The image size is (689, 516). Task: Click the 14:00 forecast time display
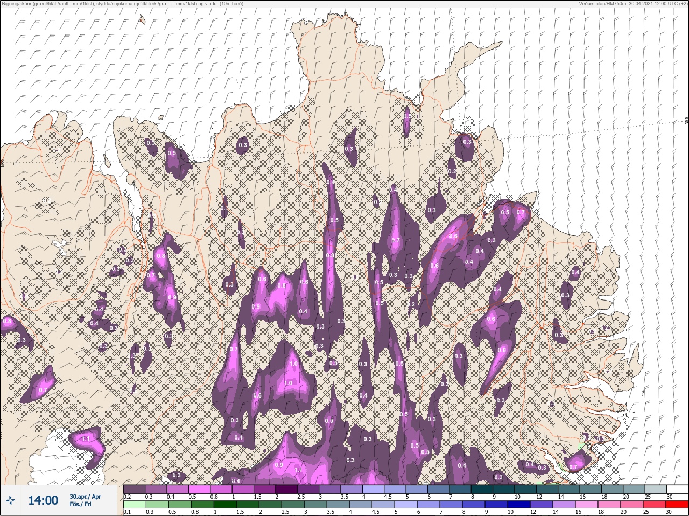click(43, 500)
